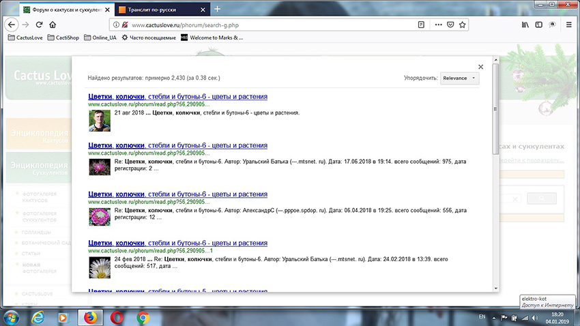Close the search results overlay
The image size is (580, 326).
(x=481, y=67)
